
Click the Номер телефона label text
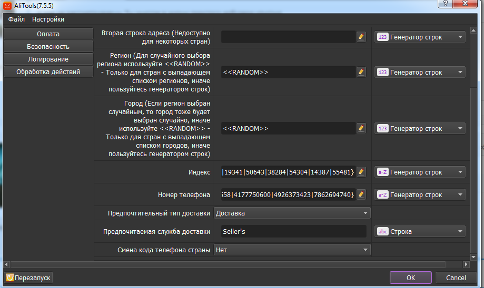pos(184,194)
